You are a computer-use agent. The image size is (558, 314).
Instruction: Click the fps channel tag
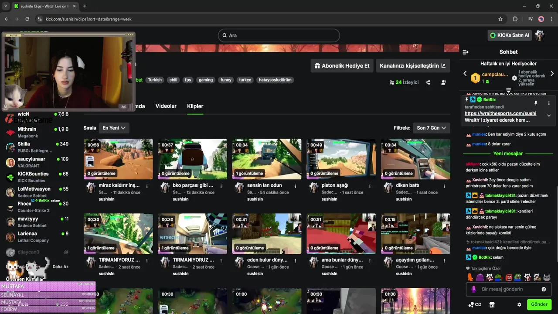(188, 80)
